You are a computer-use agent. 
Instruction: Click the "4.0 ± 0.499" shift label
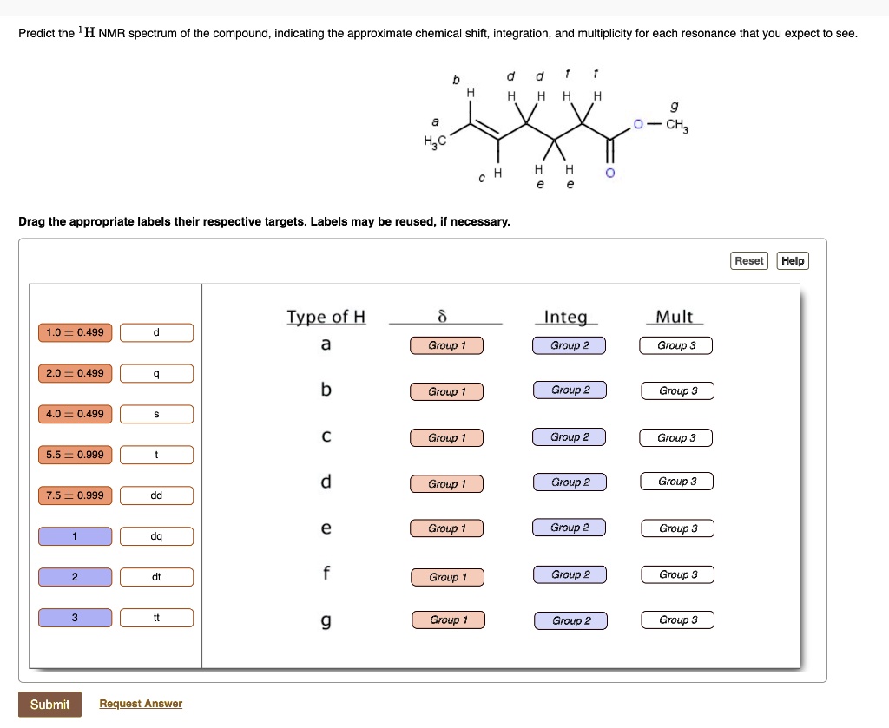[75, 414]
